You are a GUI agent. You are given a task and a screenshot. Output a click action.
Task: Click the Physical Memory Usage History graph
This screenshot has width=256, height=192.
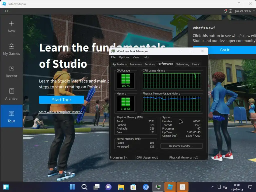click(x=172, y=104)
